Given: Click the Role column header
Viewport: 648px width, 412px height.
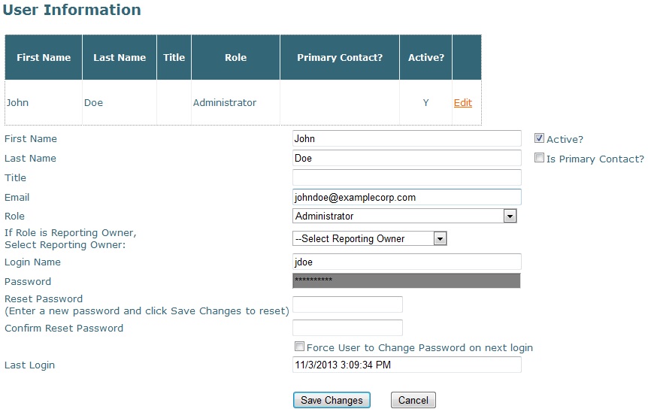Looking at the screenshot, I should click(x=235, y=58).
